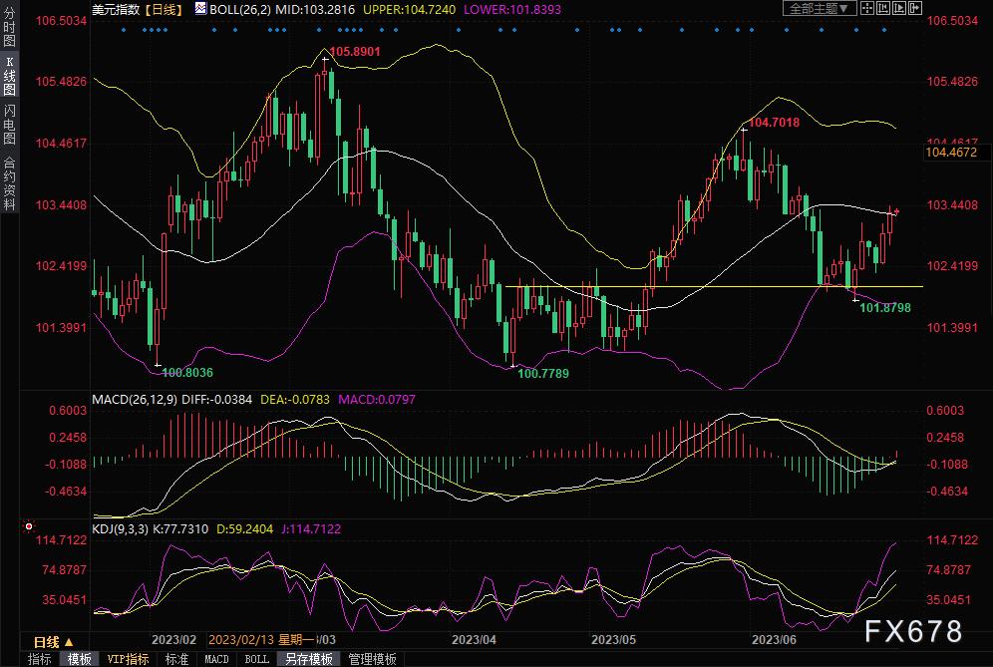Viewport: 993px width, 667px height.
Task: Select the 指标 bottom tab
Action: click(x=39, y=659)
